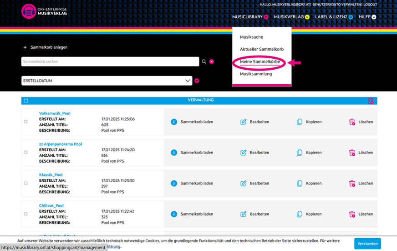The width and height of the screenshot is (397, 251).
Task: Tick the checkbox for Klassik_Pool
Action: point(25,183)
